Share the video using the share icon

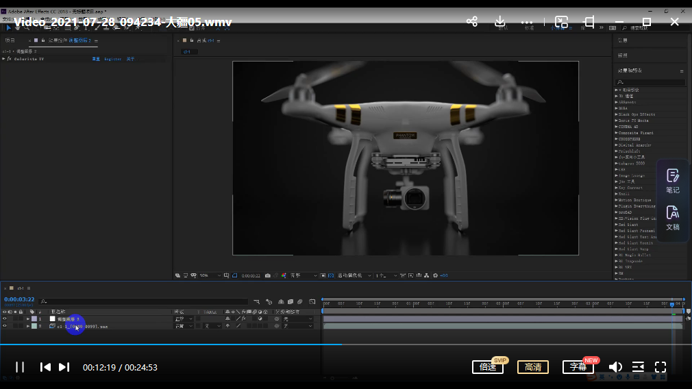472,22
